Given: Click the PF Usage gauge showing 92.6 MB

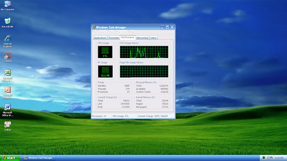Looking at the screenshot, I should [x=105, y=71].
